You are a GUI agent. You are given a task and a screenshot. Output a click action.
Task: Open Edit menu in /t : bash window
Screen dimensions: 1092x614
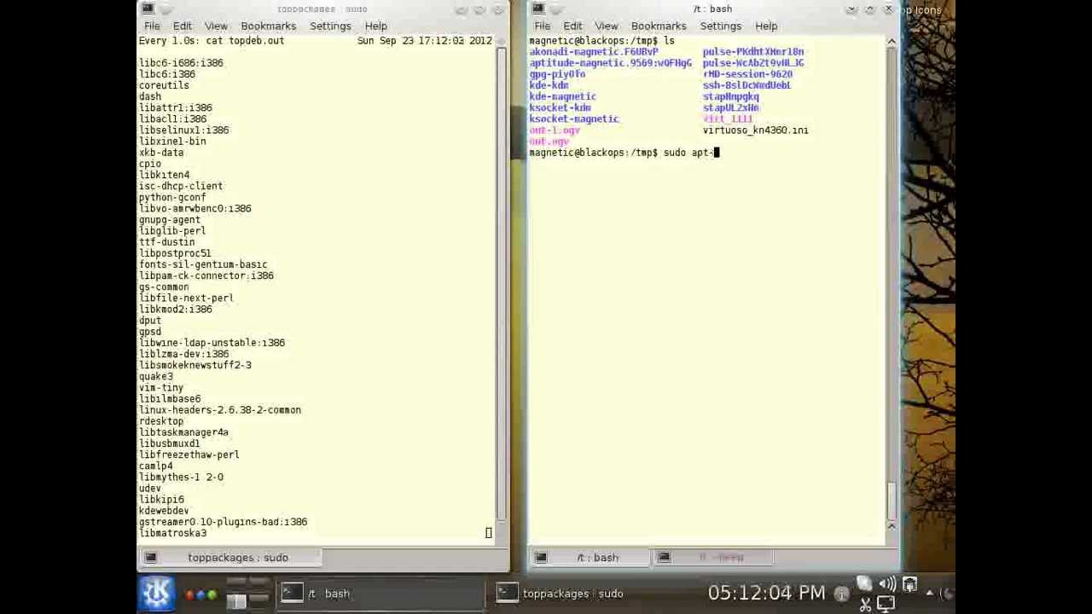pyautogui.click(x=572, y=26)
